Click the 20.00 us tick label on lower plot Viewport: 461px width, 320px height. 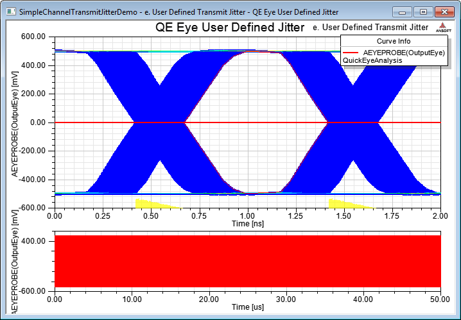[x=209, y=299]
